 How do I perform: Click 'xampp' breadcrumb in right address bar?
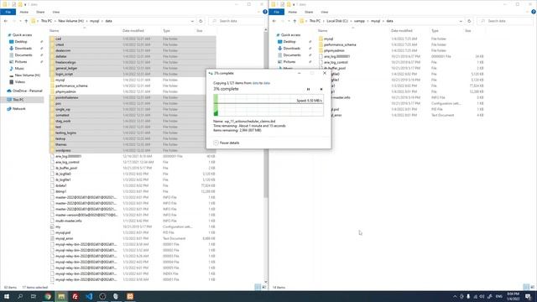coord(359,21)
